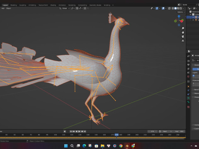Click the End frame field showing 250

(179, 132)
